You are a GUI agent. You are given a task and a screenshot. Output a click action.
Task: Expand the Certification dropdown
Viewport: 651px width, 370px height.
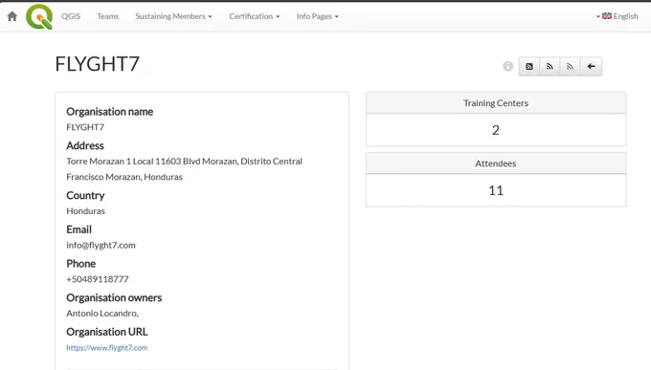point(255,16)
